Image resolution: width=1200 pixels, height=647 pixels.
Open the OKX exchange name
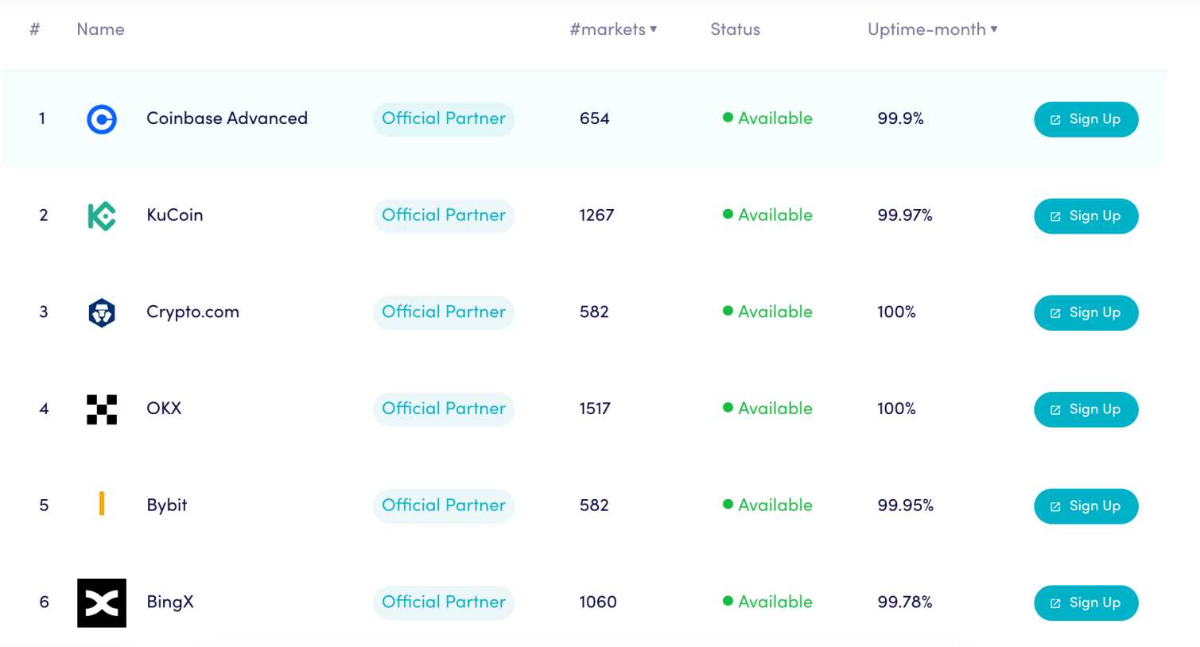(x=164, y=409)
